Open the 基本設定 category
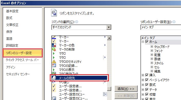 point(12,11)
